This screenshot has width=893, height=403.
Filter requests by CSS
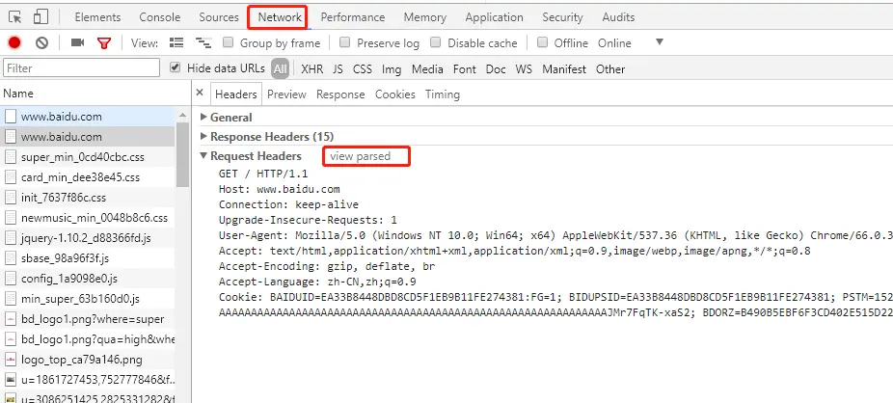pos(363,68)
